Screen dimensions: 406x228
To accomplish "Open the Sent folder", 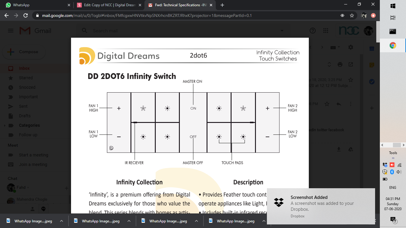I will [23, 106].
